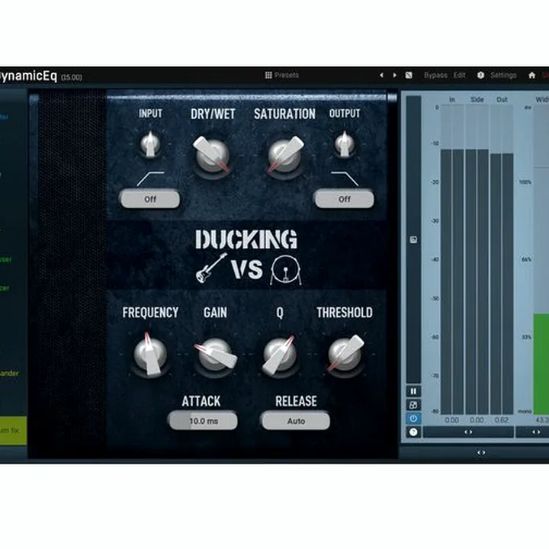Click the bass guitar icon under Ducking

tap(211, 268)
